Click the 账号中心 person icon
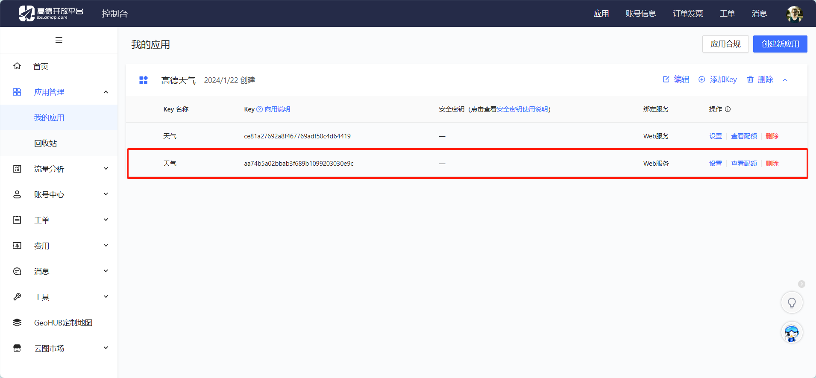 click(17, 194)
